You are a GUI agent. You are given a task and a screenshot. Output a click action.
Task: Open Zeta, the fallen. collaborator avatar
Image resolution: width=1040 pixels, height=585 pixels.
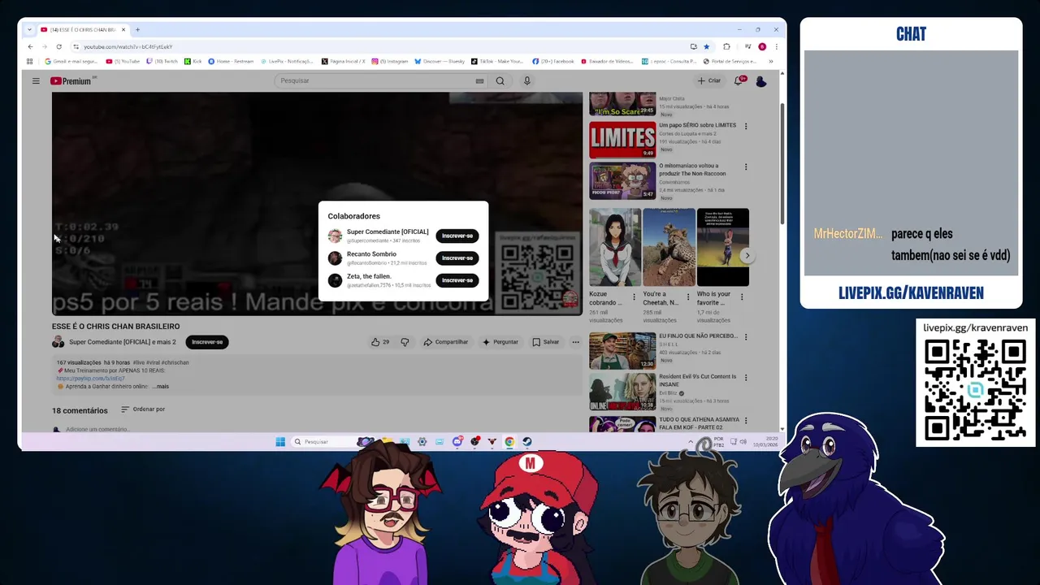tap(335, 280)
